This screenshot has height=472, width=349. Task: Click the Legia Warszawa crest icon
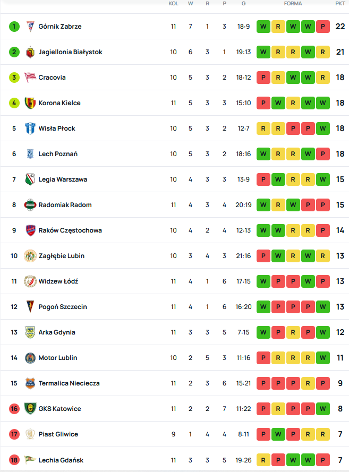pyautogui.click(x=30, y=179)
